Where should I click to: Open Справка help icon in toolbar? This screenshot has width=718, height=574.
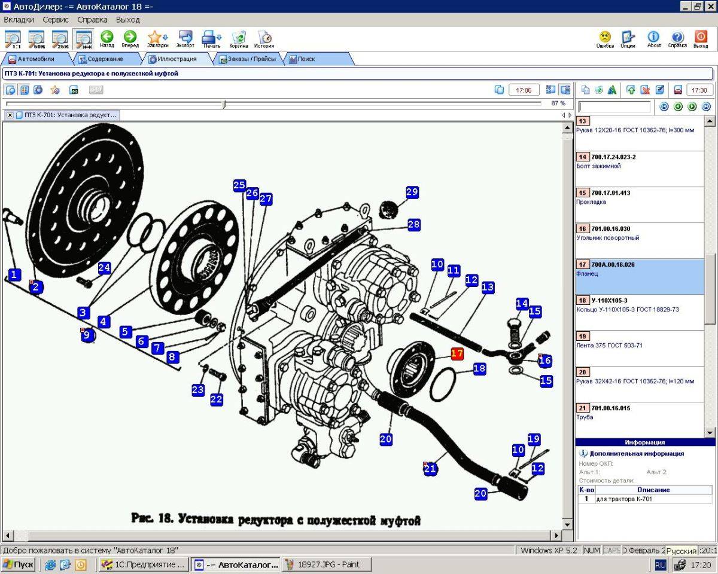(677, 39)
